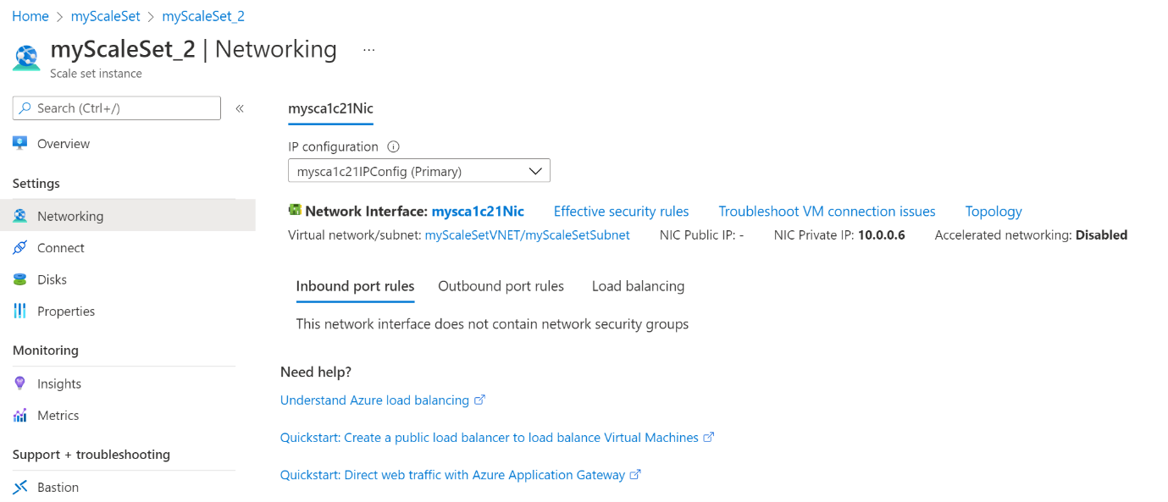Screen dimensions: 1168x502
Task: Click external link icon after Application Gateway quickstart
Action: 635,474
